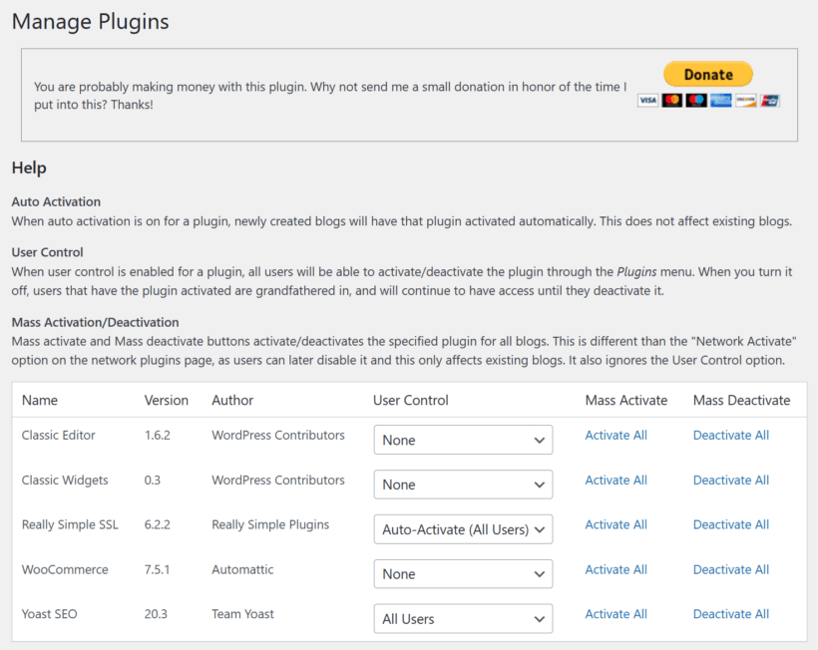This screenshot has width=818, height=650.
Task: Click the yellow Donate button
Action: pyautogui.click(x=708, y=74)
